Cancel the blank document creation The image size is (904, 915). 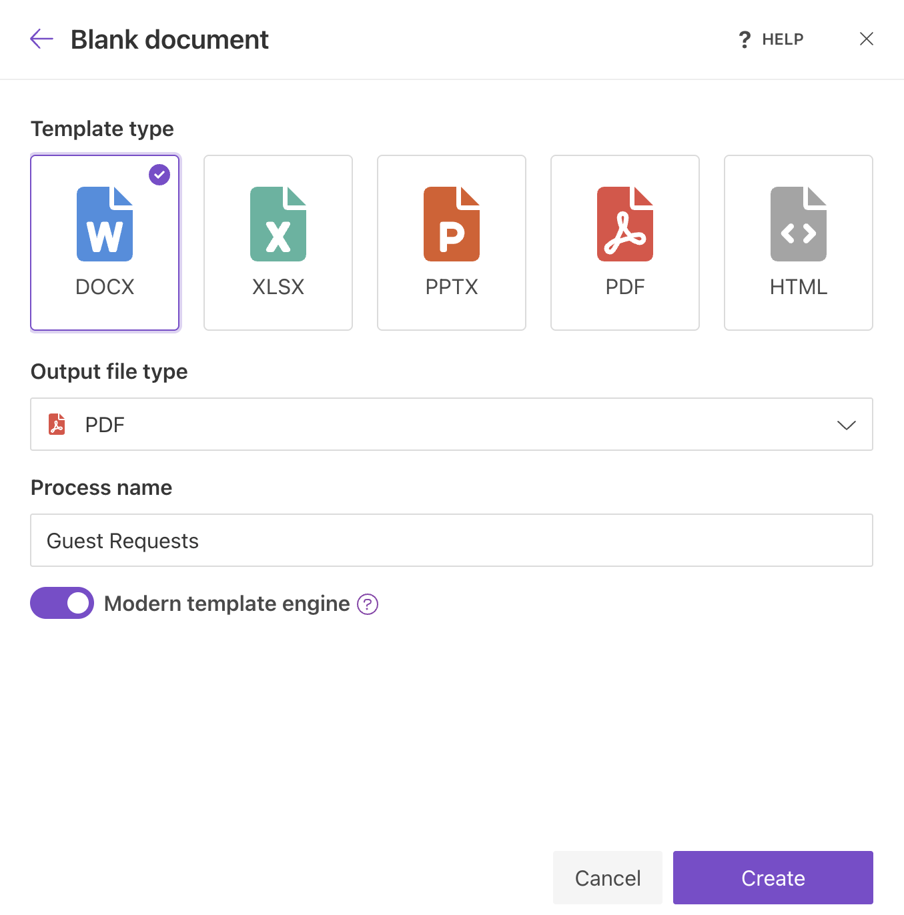coord(607,878)
